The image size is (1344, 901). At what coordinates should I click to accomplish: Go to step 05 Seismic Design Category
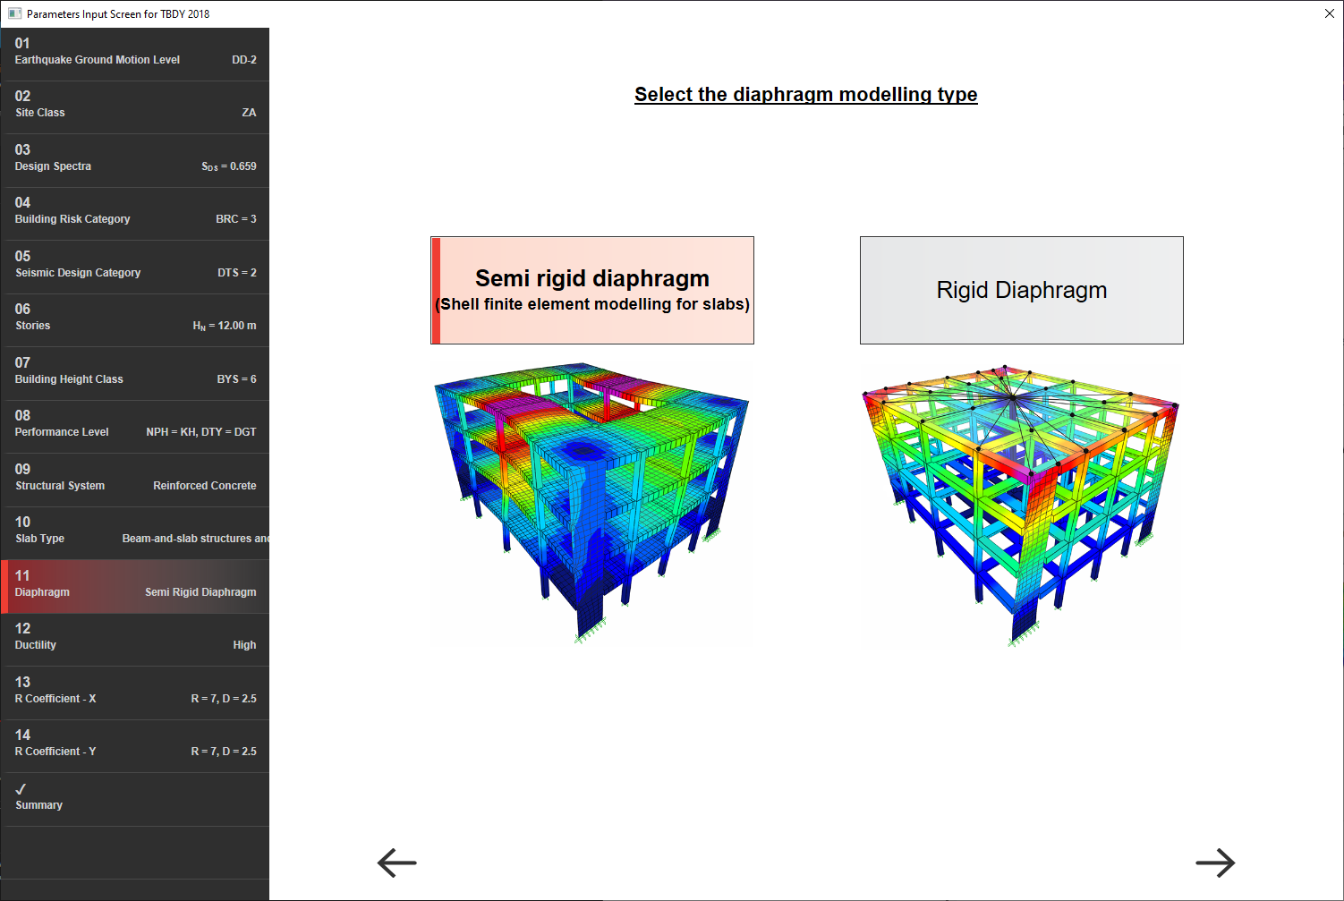pos(135,267)
